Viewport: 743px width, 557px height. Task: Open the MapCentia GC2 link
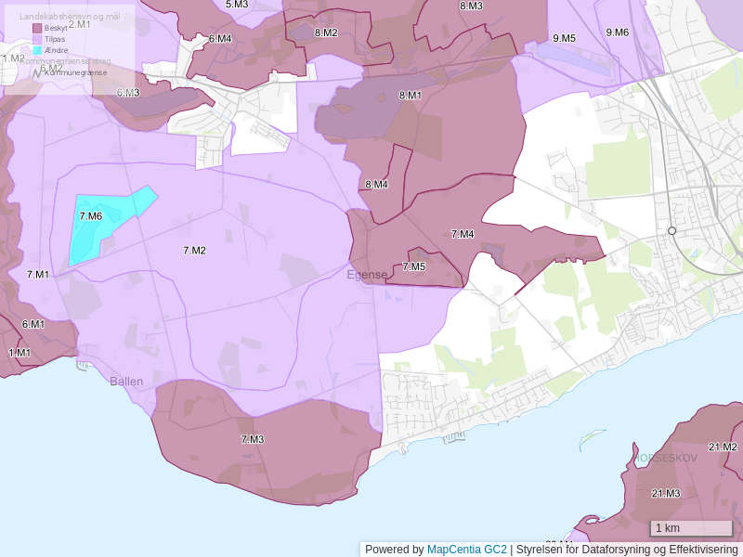[x=466, y=550]
